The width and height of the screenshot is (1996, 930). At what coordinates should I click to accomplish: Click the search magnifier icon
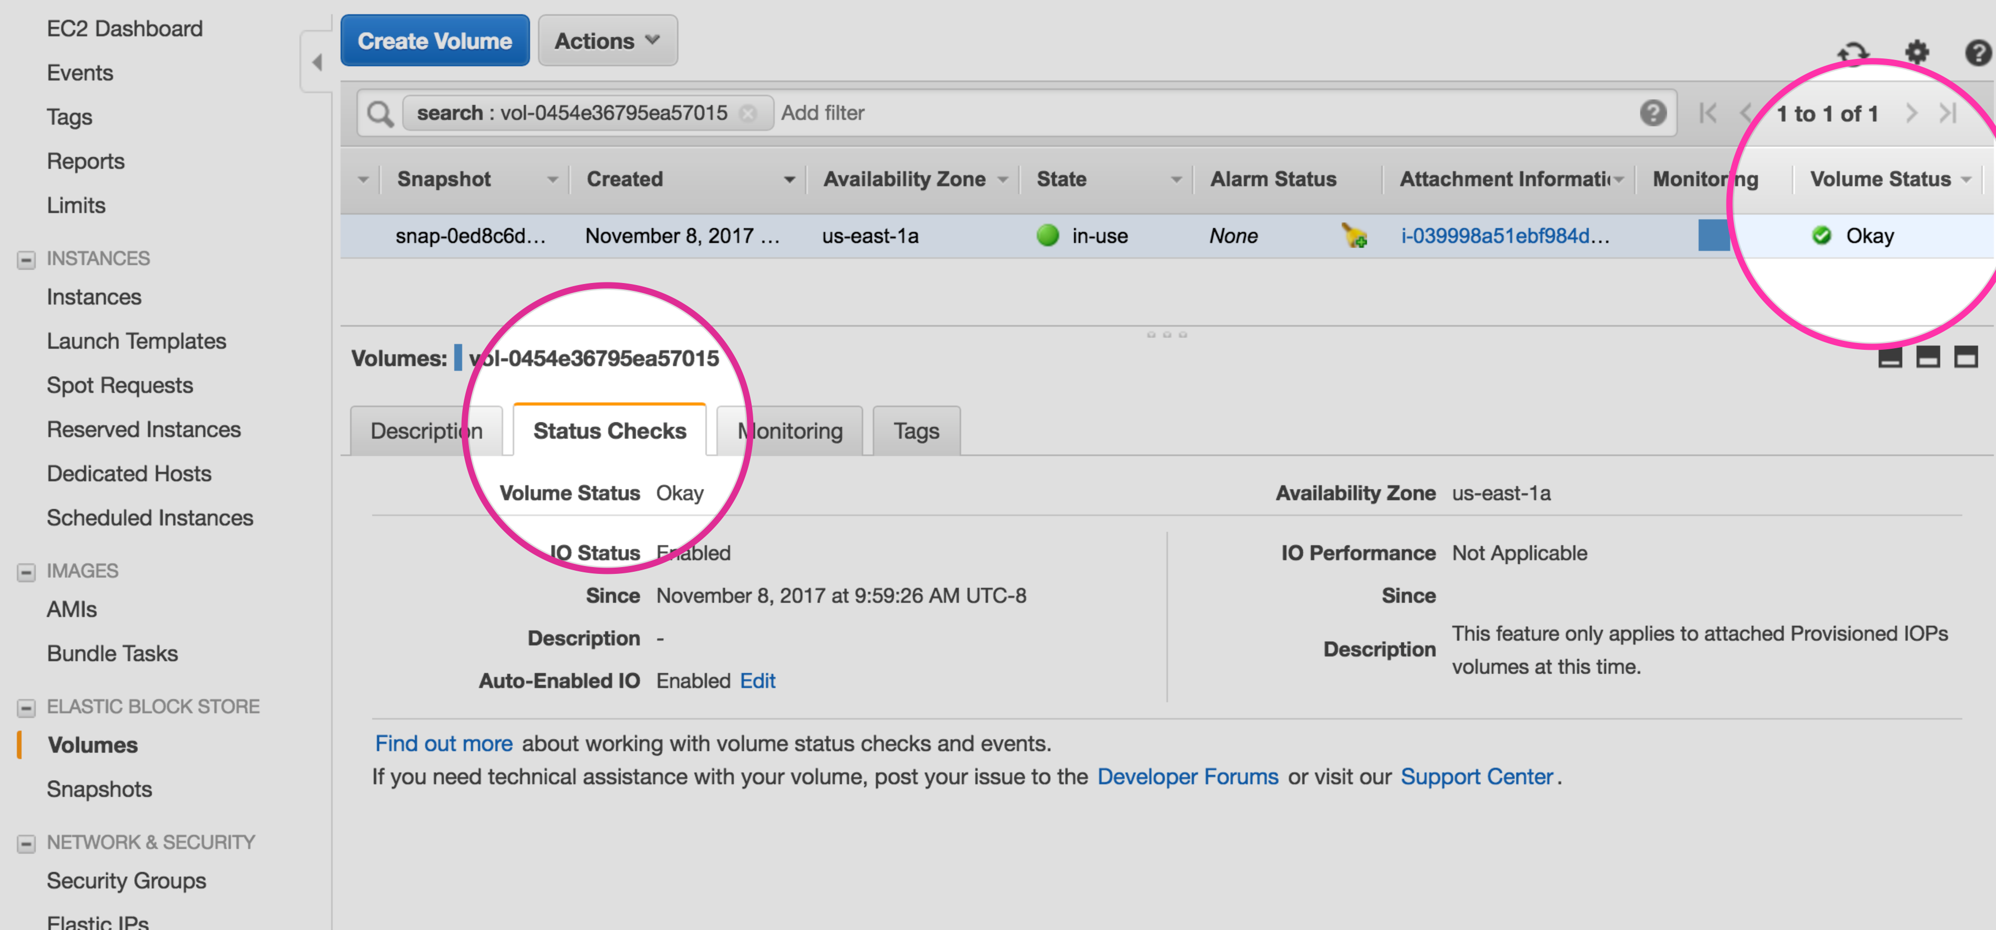pos(380,114)
